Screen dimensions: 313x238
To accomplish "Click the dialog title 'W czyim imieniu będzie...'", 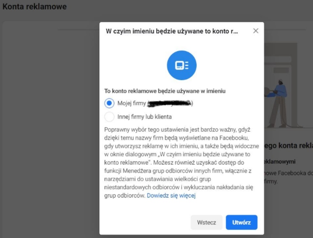I will click(x=172, y=31).
